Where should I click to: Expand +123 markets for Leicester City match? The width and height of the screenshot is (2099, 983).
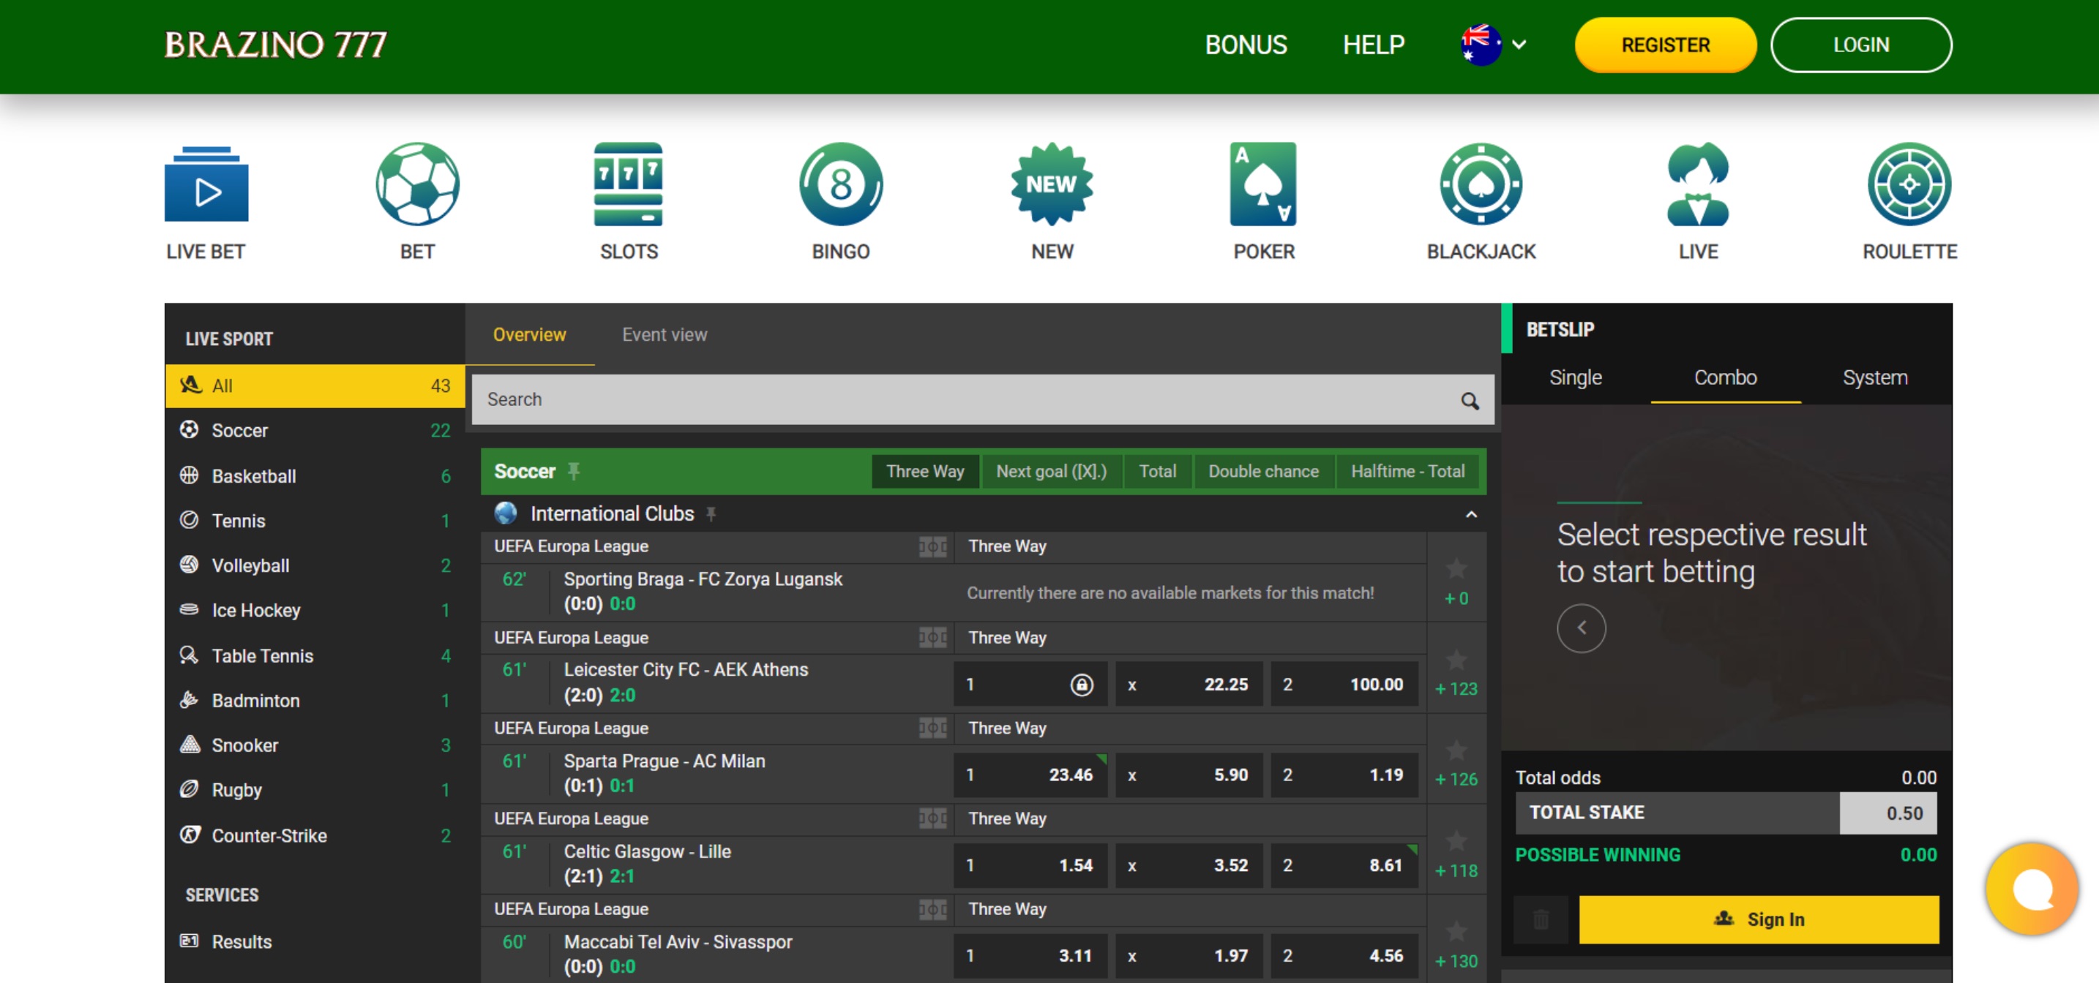pyautogui.click(x=1456, y=689)
